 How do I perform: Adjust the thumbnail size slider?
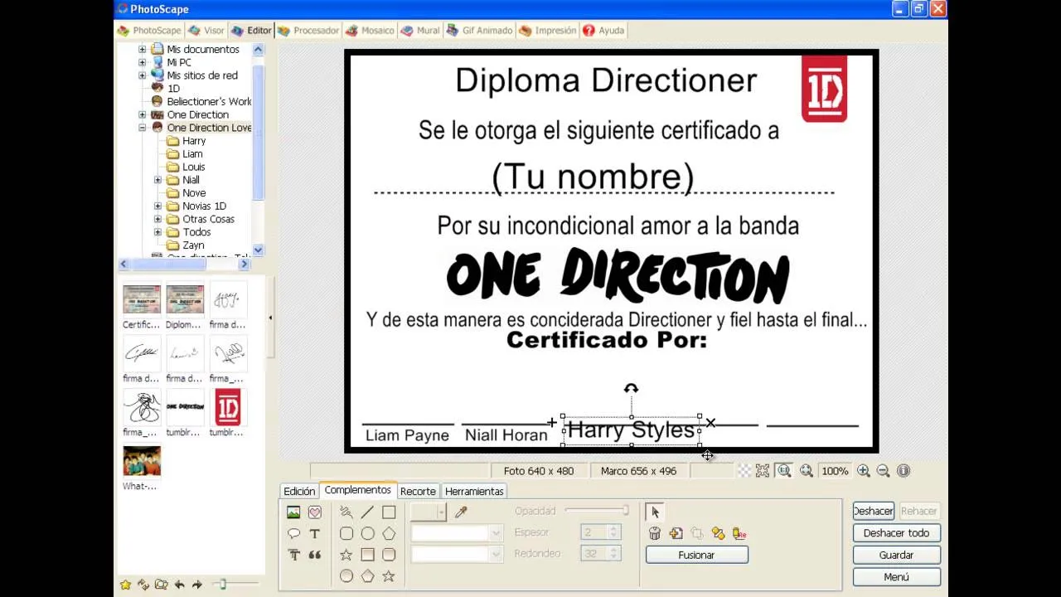click(x=222, y=585)
